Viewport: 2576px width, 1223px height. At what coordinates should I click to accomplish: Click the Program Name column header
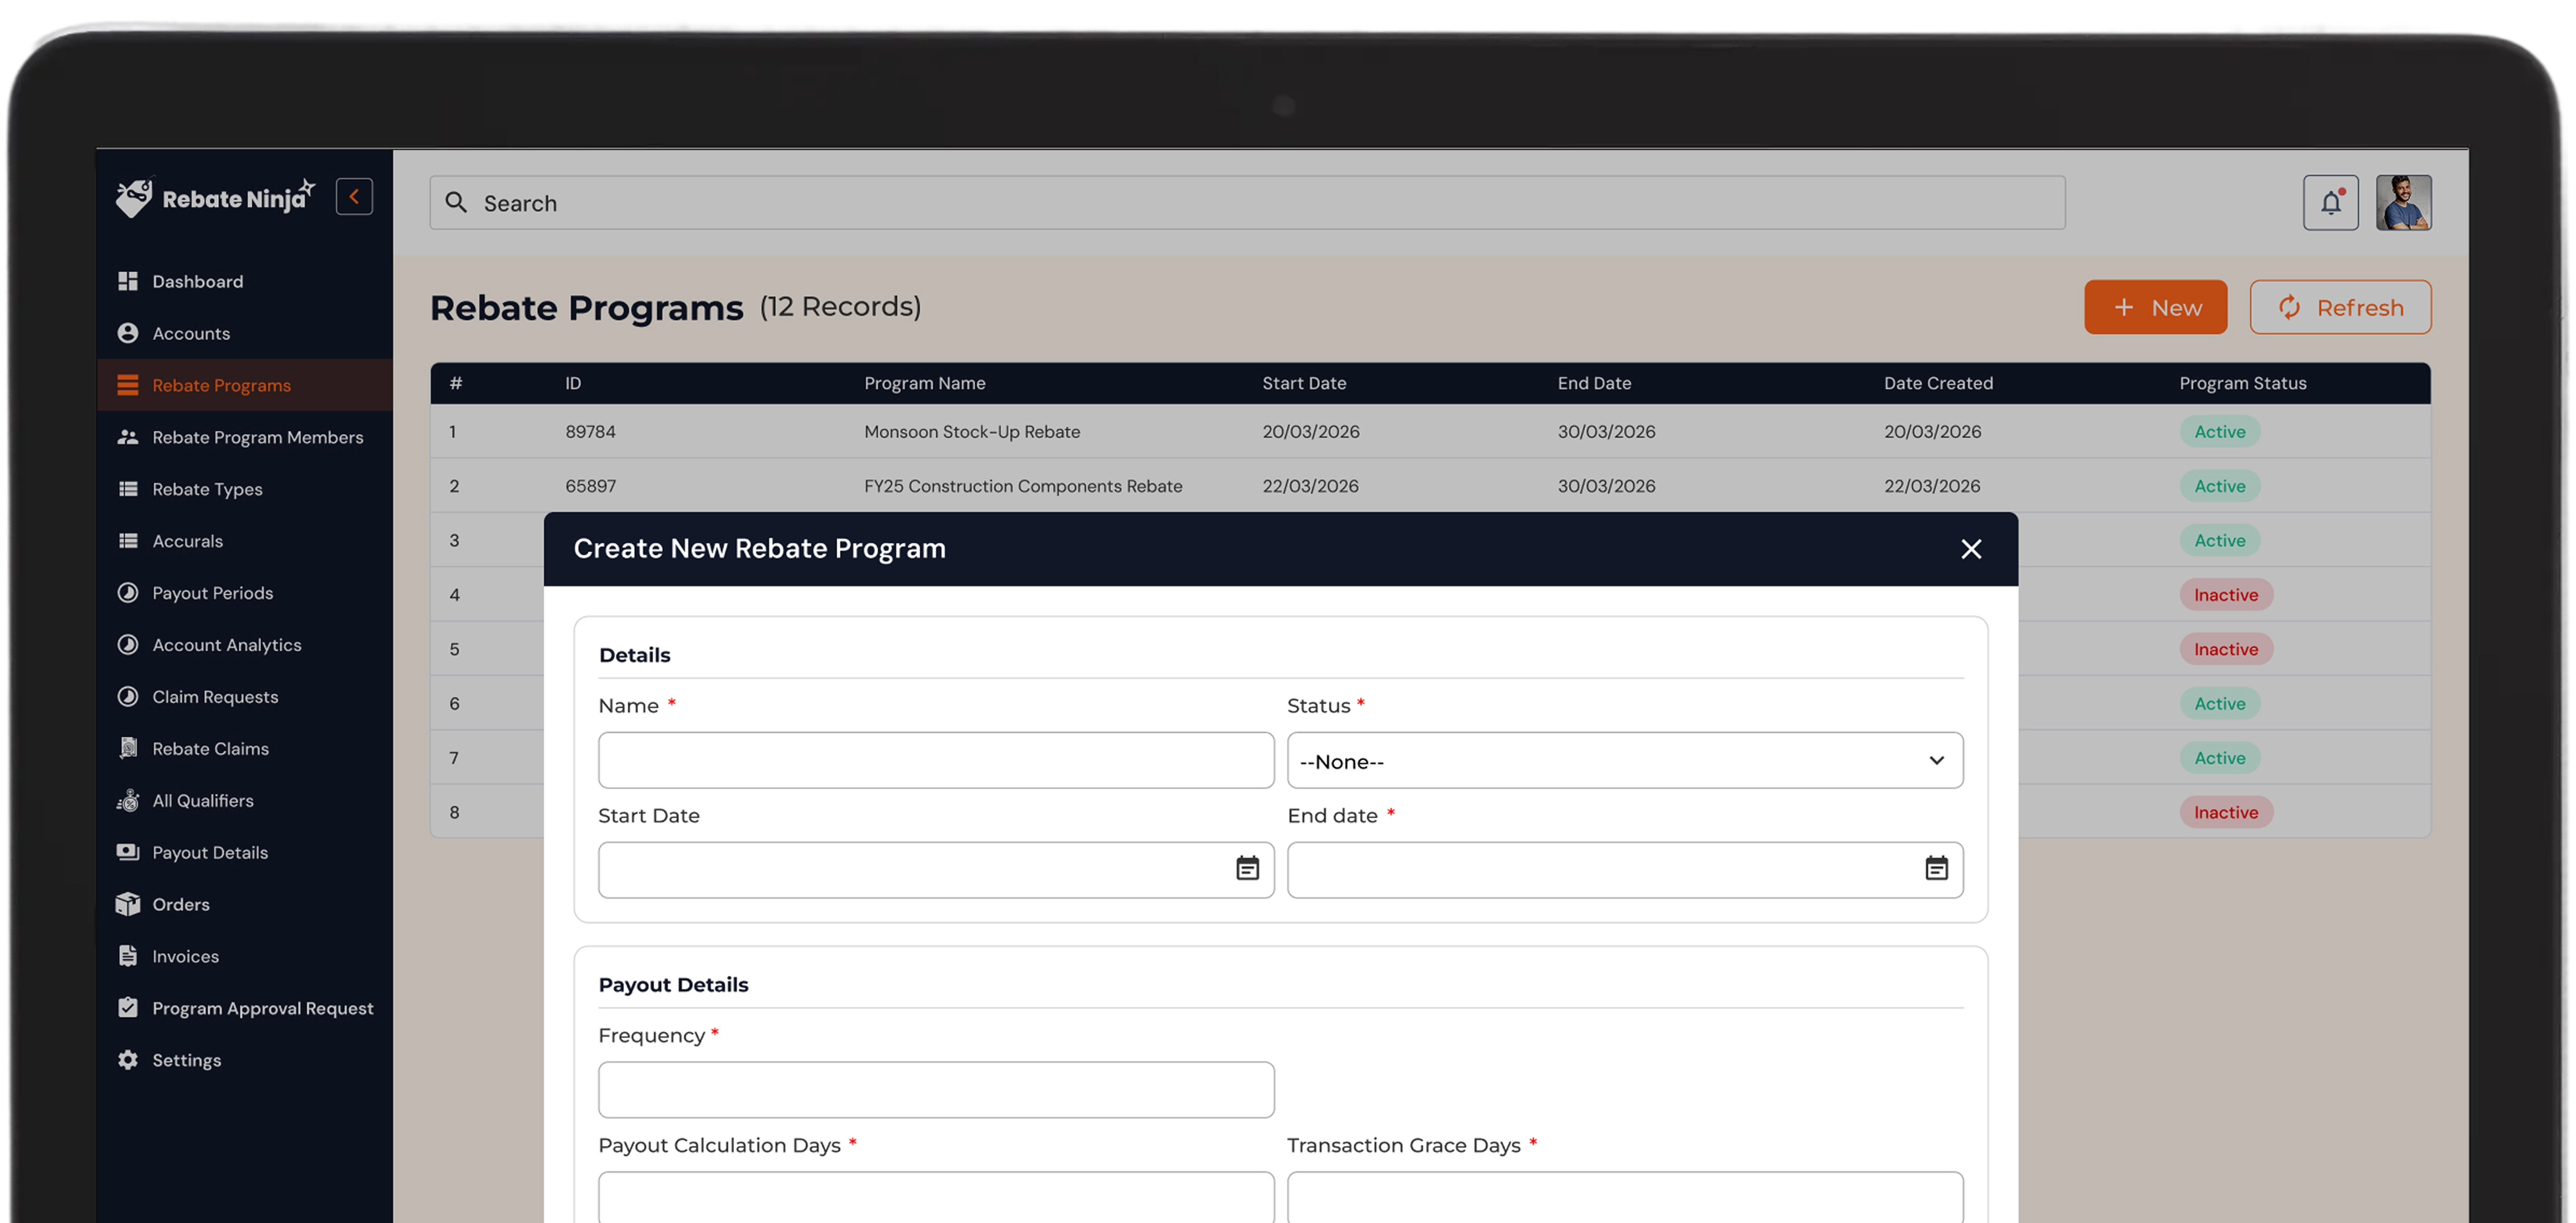click(924, 383)
